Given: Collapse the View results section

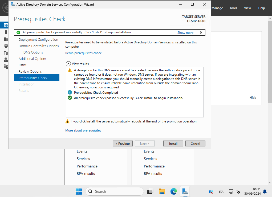Looking at the screenshot, I should click(68, 64).
